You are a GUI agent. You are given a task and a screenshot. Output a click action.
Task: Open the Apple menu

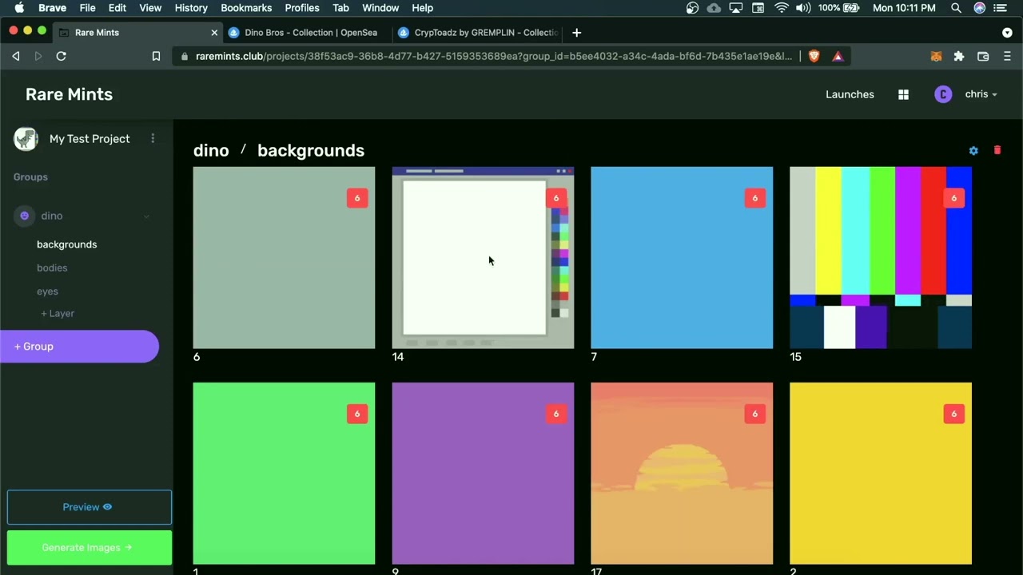(19, 8)
